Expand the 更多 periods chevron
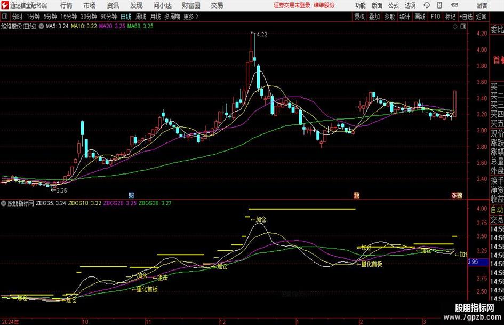 coord(197,17)
